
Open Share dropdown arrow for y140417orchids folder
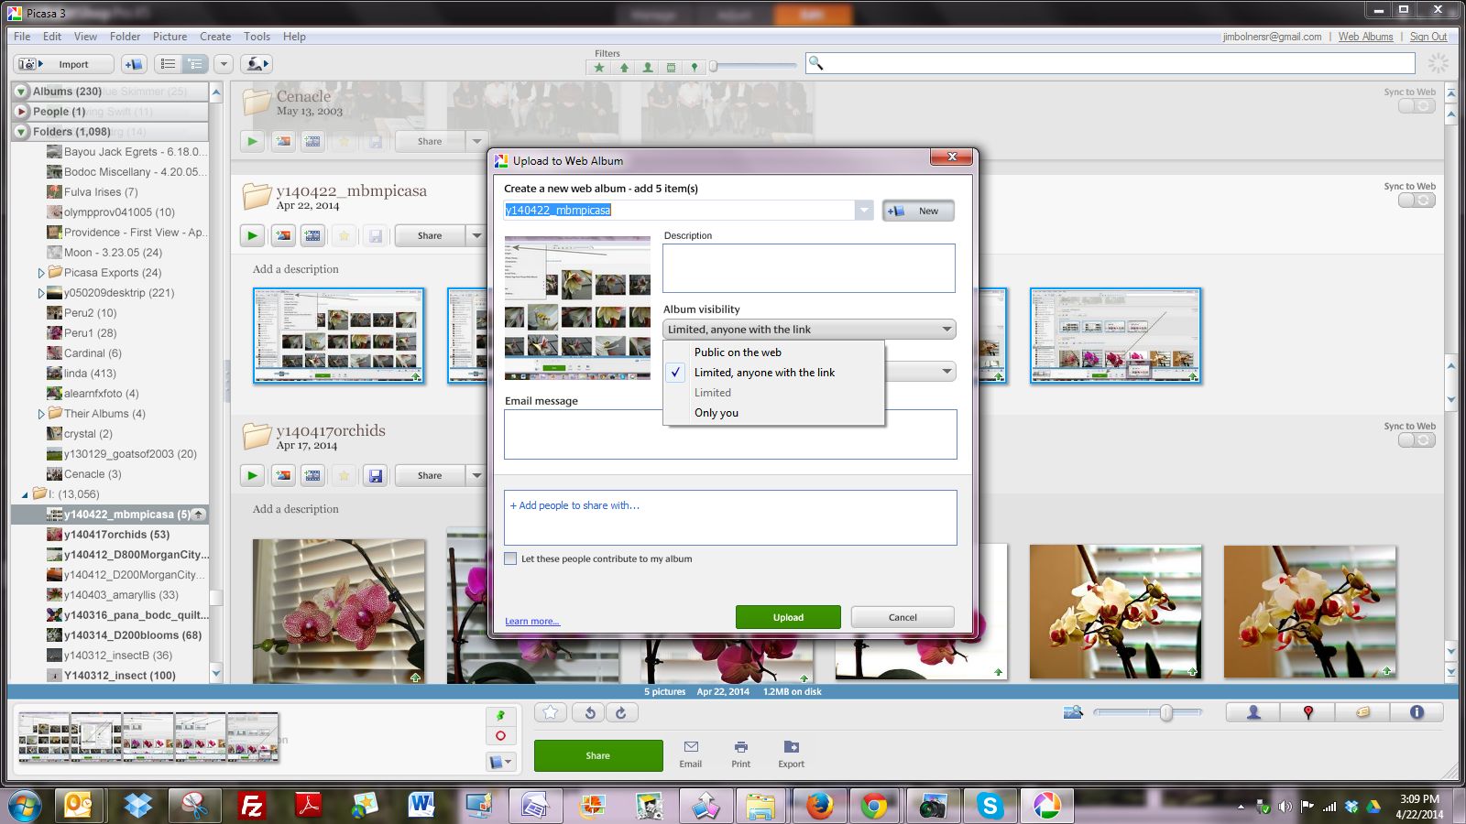pyautogui.click(x=476, y=475)
